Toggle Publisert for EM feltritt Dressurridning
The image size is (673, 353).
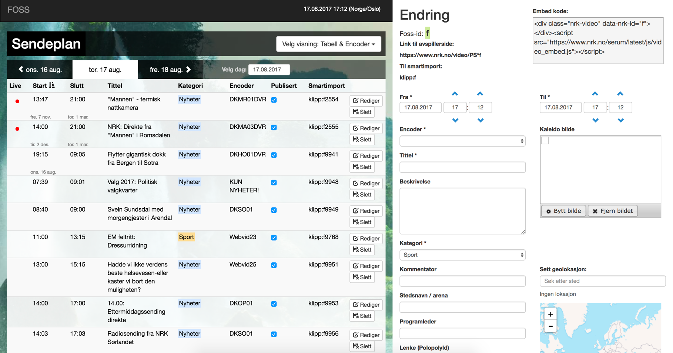pyautogui.click(x=274, y=238)
